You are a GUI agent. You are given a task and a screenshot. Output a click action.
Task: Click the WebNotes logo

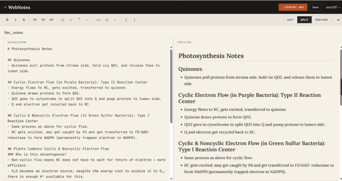[x=17, y=7]
